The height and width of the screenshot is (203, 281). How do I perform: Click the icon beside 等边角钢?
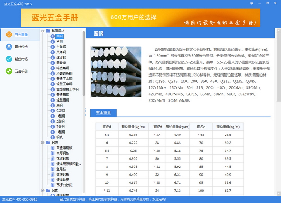[x=53, y=68]
